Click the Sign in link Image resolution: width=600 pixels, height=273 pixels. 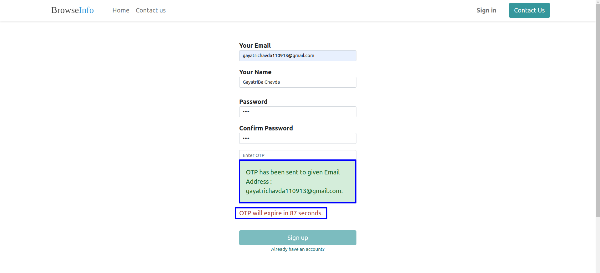click(486, 10)
